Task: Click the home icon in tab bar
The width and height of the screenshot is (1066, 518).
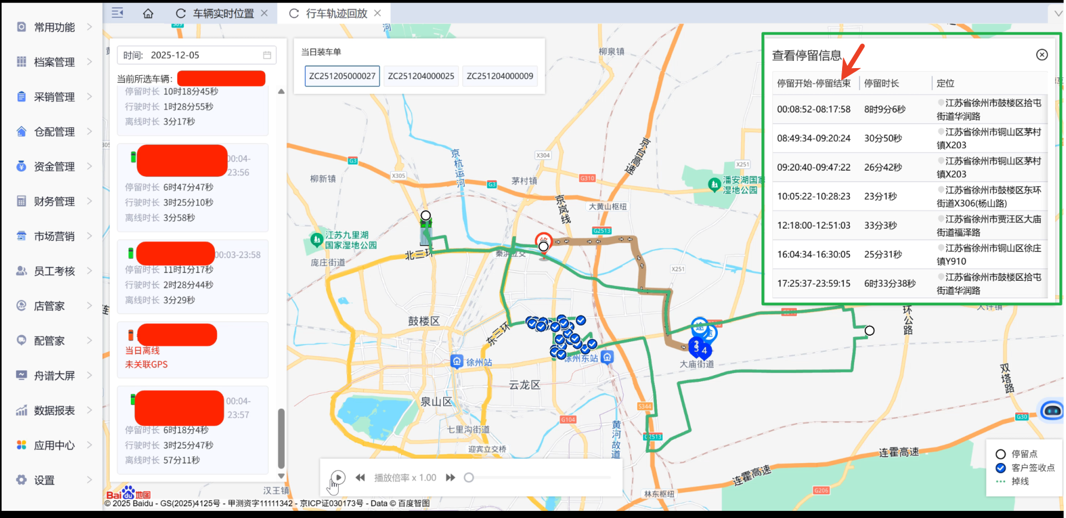Action: 148,13
